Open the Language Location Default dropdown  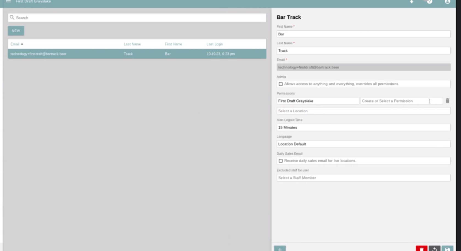coord(364,144)
